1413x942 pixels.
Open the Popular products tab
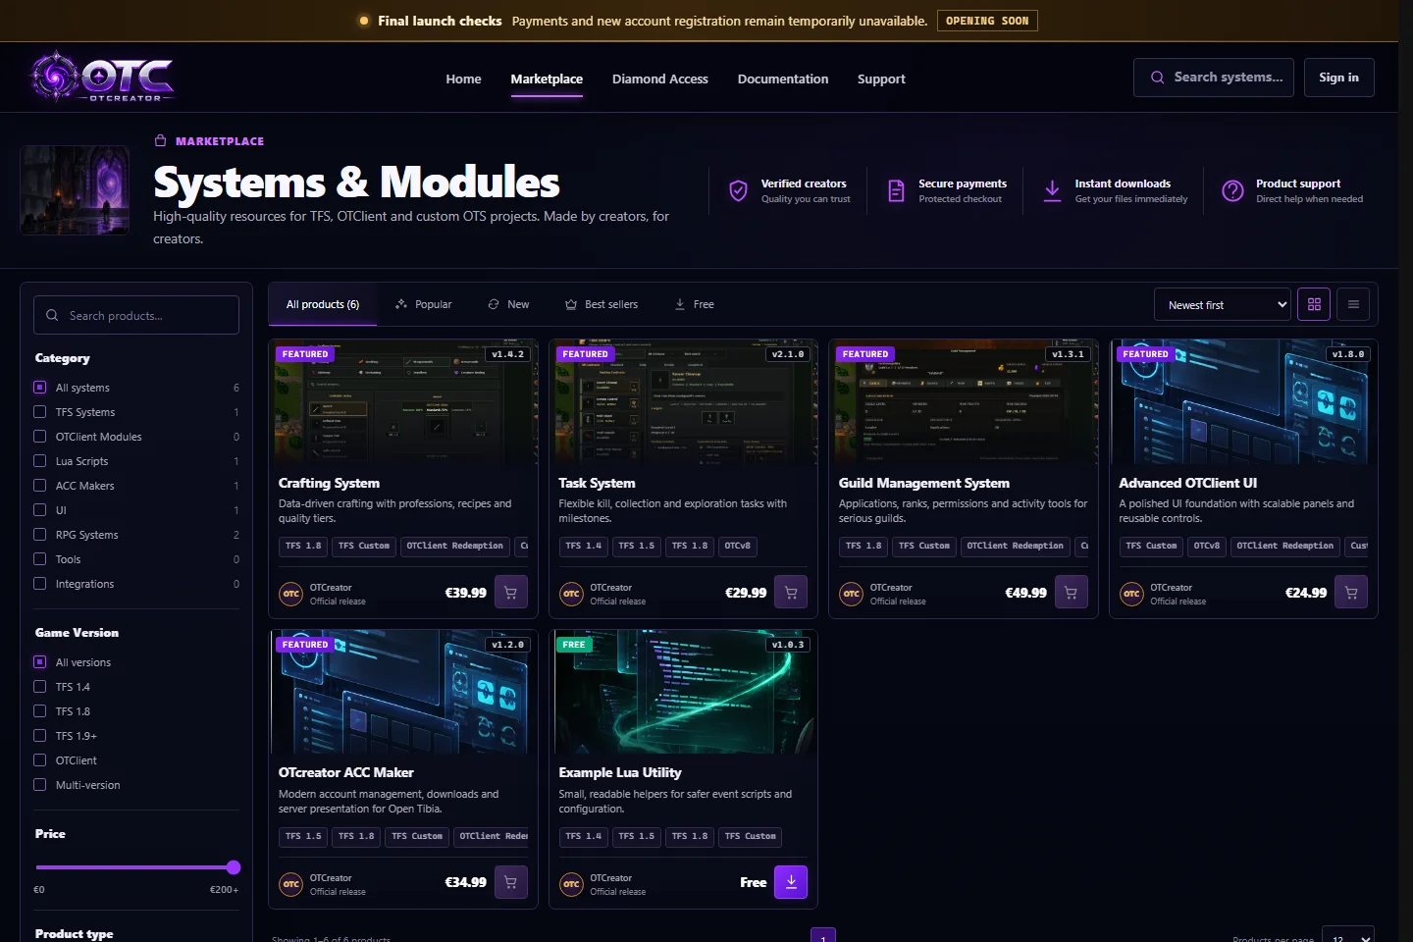tap(424, 304)
